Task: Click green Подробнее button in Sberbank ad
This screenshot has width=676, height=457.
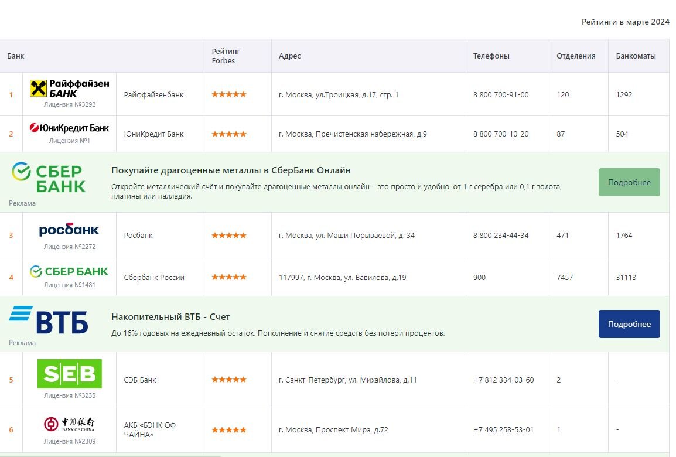Action: tap(629, 182)
